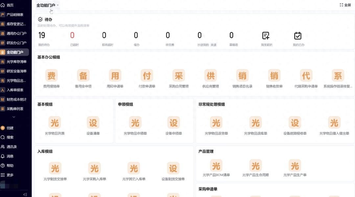This screenshot has width=355, height=197.
Task: Open the 光学物品列表 optical items list
Action: 55,122
